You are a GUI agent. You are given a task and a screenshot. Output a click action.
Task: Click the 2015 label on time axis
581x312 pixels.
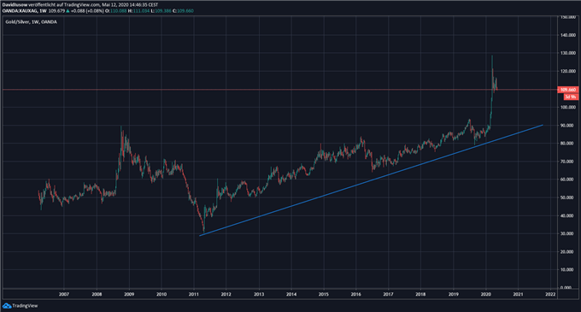coord(324,294)
